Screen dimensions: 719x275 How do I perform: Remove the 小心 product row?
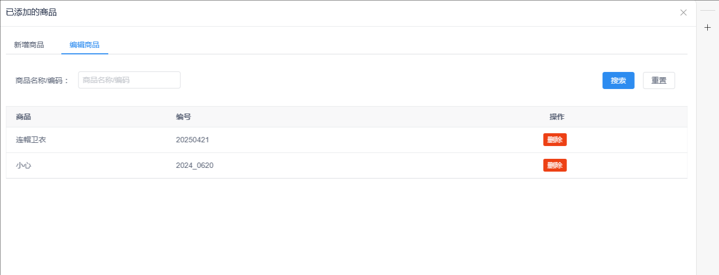(x=555, y=165)
